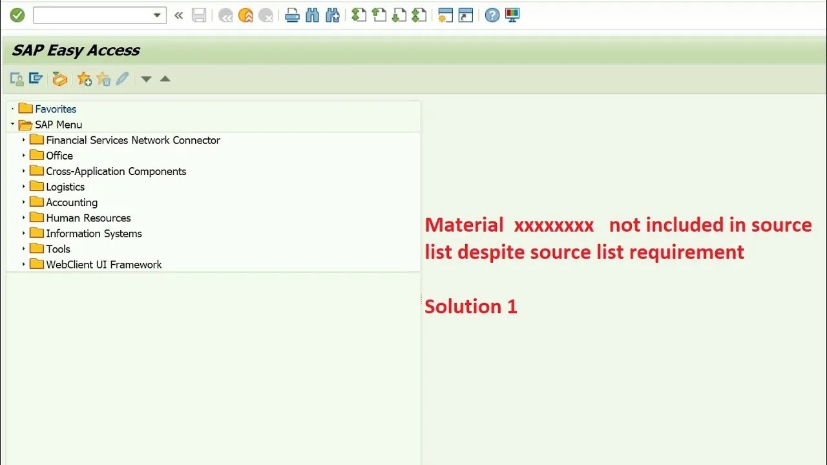
Task: Select the Information Systems tree label
Action: [x=94, y=233]
